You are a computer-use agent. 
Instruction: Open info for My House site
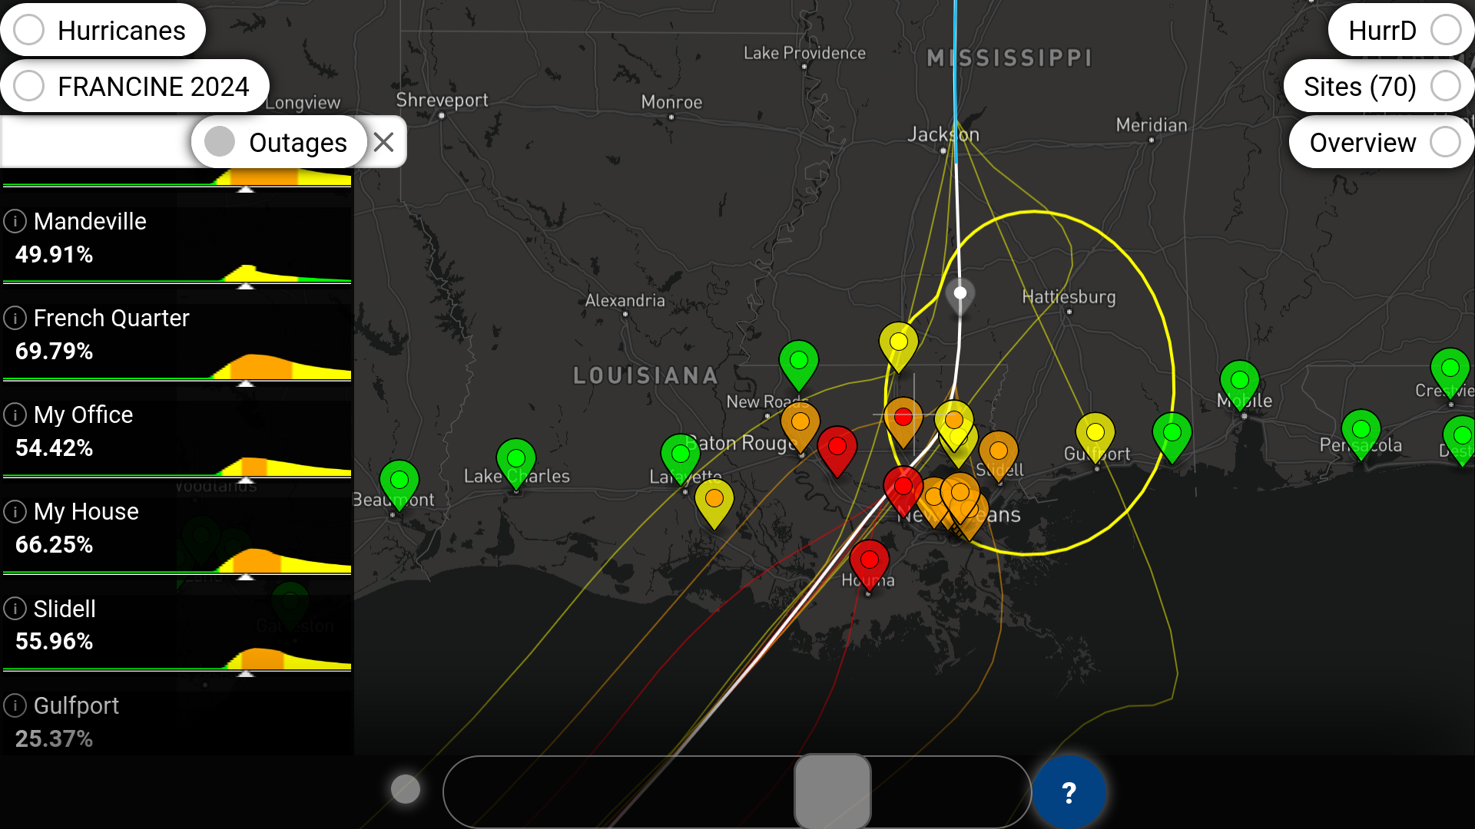tap(15, 511)
